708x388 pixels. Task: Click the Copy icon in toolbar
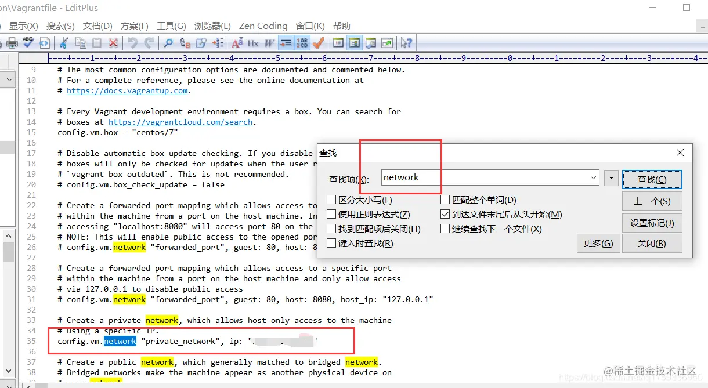(x=81, y=43)
